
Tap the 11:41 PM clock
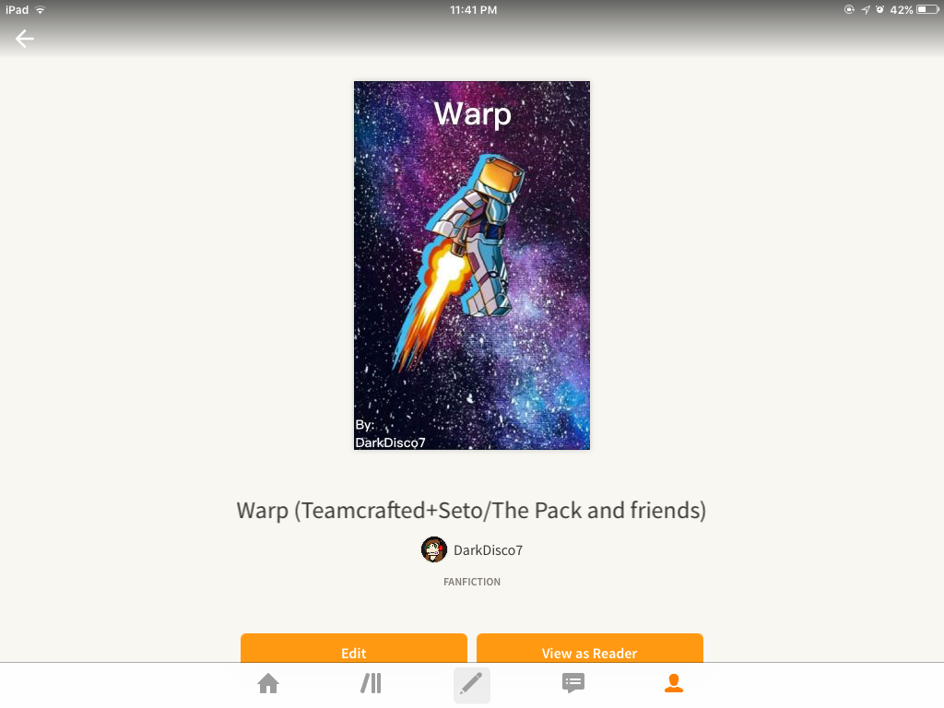(474, 9)
